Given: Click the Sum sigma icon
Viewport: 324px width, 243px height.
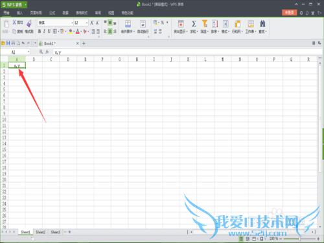Looking at the screenshot, I should pos(194,24).
